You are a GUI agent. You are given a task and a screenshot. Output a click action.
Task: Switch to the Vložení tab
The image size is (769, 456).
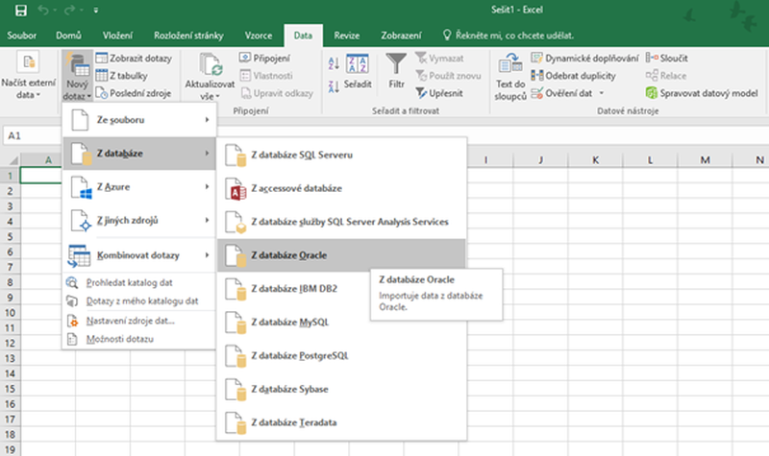pyautogui.click(x=117, y=36)
